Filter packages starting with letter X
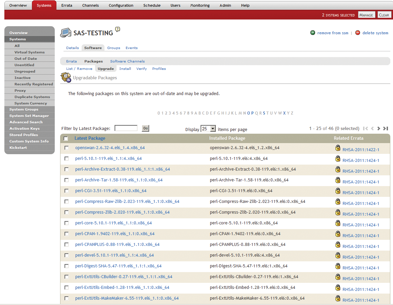 pyautogui.click(x=283, y=113)
